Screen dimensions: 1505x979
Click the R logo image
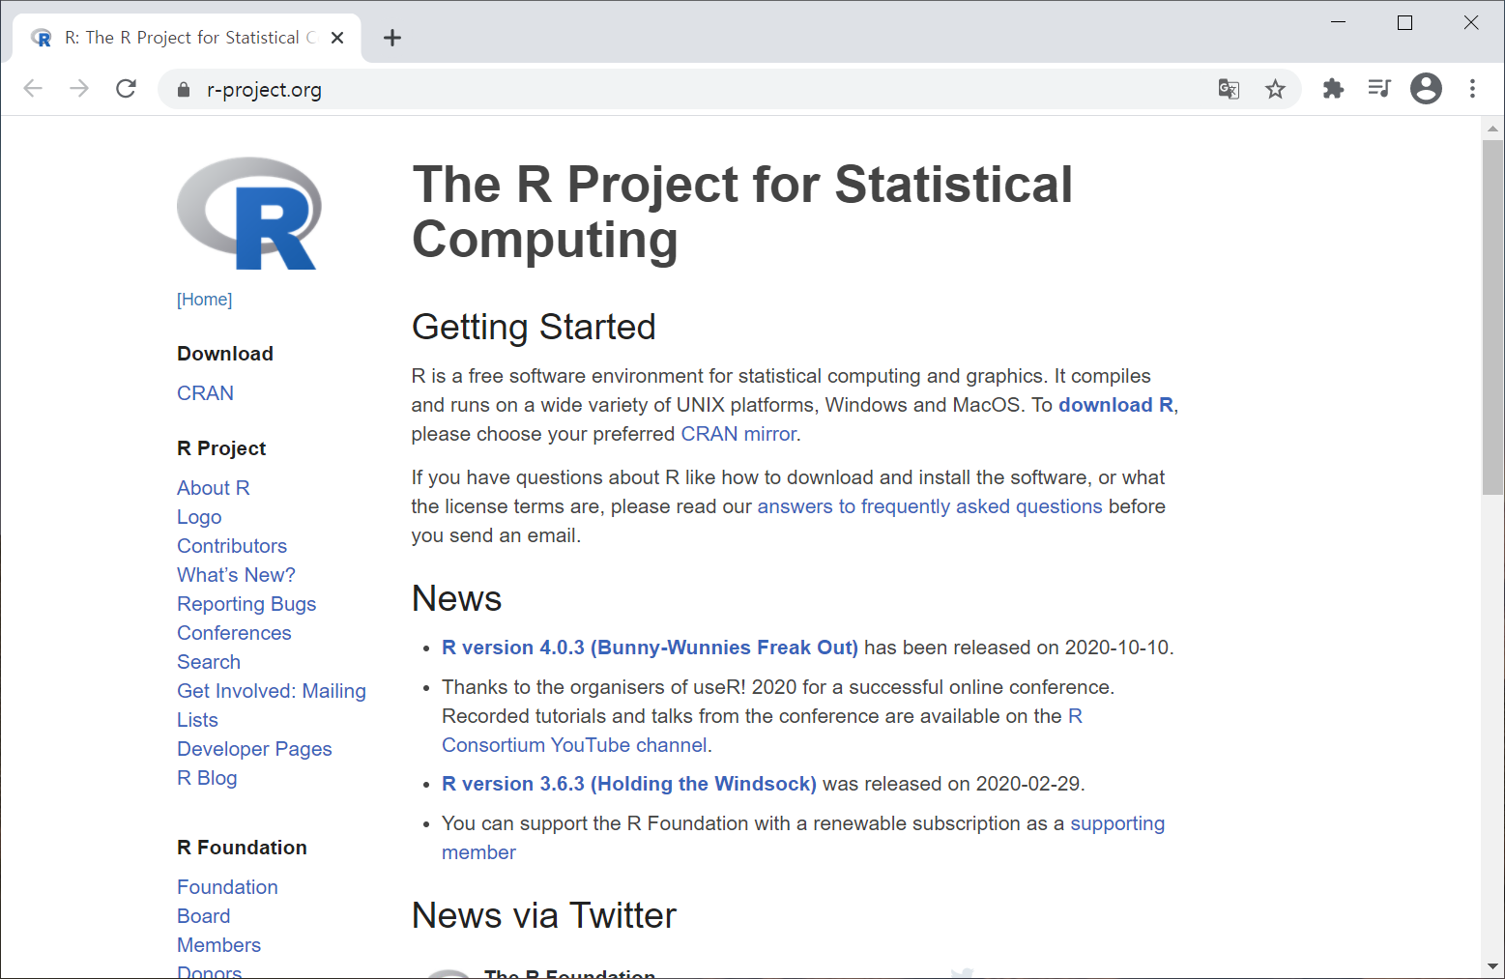click(x=249, y=214)
